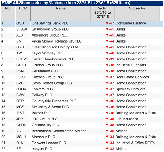Select Bellway PLC name

(x=42, y=95)
